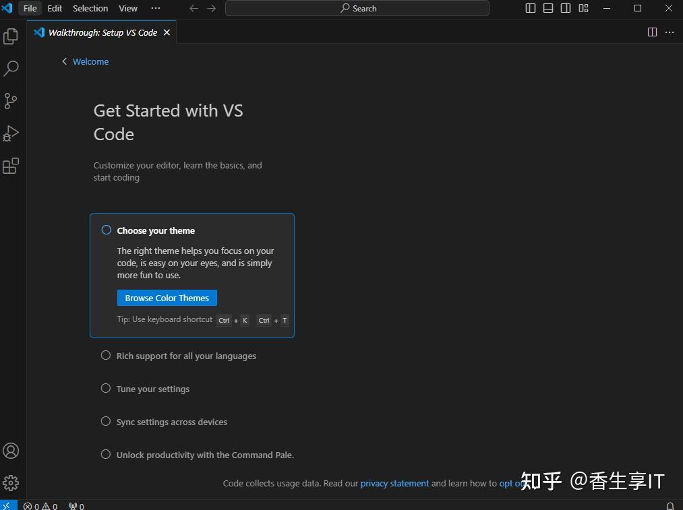The image size is (683, 510).
Task: Open the Extensions icon
Action: pyautogui.click(x=11, y=166)
